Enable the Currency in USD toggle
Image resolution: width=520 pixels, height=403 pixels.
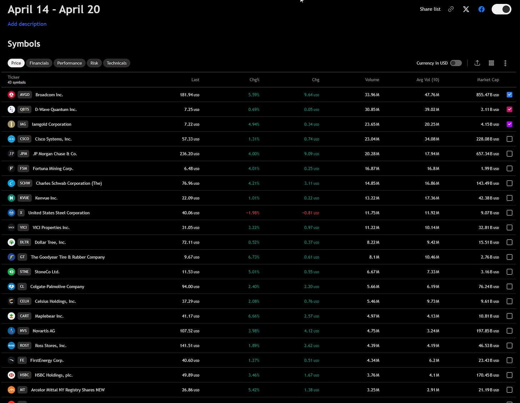pos(456,63)
